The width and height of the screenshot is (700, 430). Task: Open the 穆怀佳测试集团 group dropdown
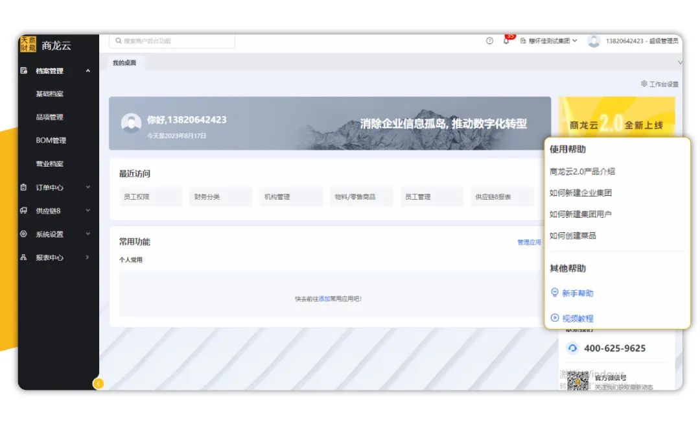pos(549,41)
